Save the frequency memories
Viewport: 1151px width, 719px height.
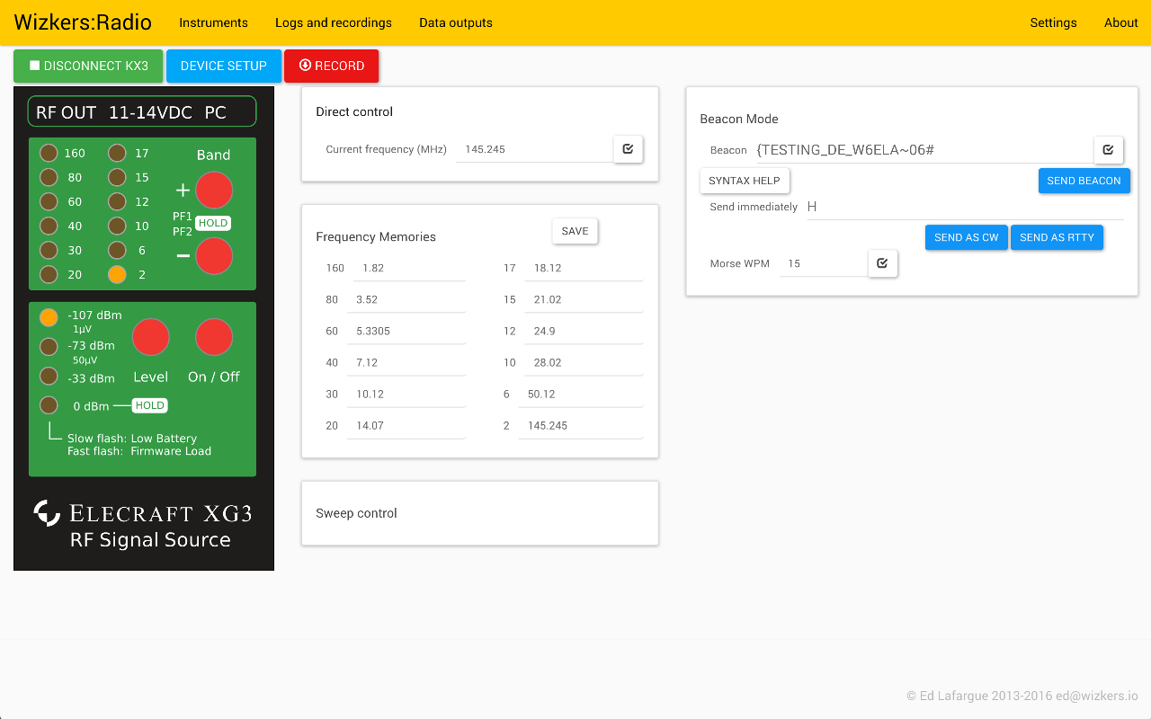575,231
